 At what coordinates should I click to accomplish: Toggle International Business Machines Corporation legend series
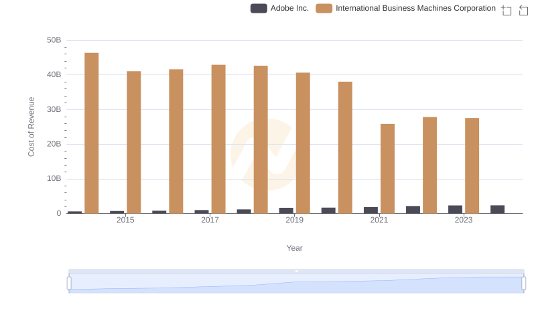[x=405, y=8]
